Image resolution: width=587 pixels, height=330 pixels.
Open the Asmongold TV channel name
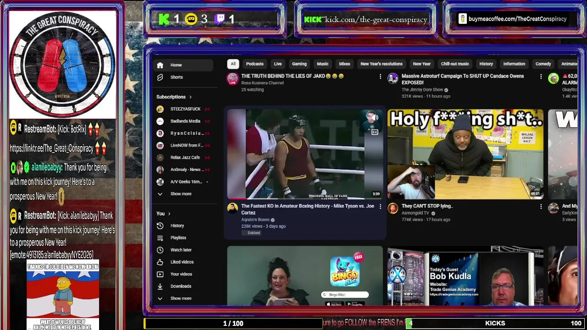(415, 213)
